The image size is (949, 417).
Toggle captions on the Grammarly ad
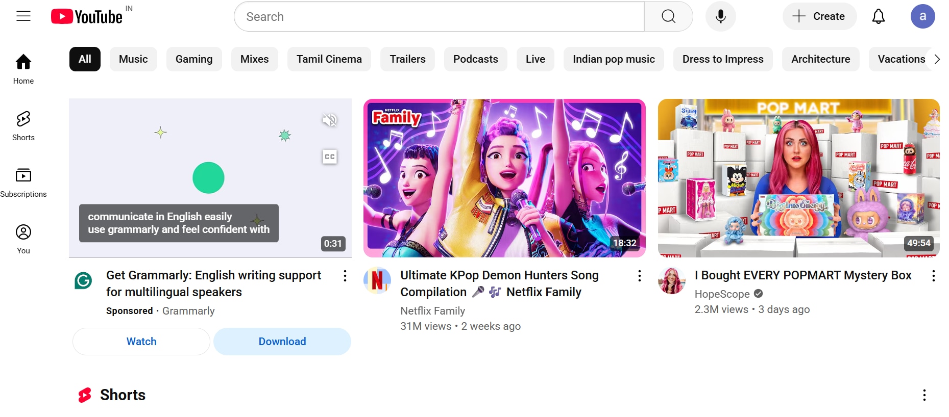330,157
